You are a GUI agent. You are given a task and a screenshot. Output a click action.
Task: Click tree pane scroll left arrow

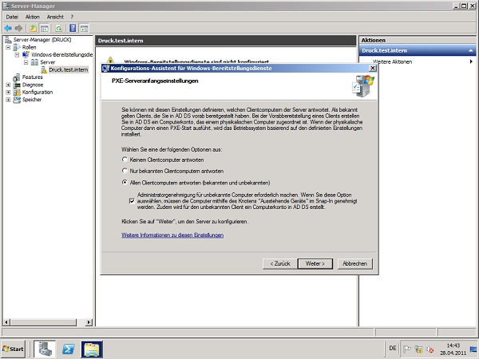click(x=6, y=322)
